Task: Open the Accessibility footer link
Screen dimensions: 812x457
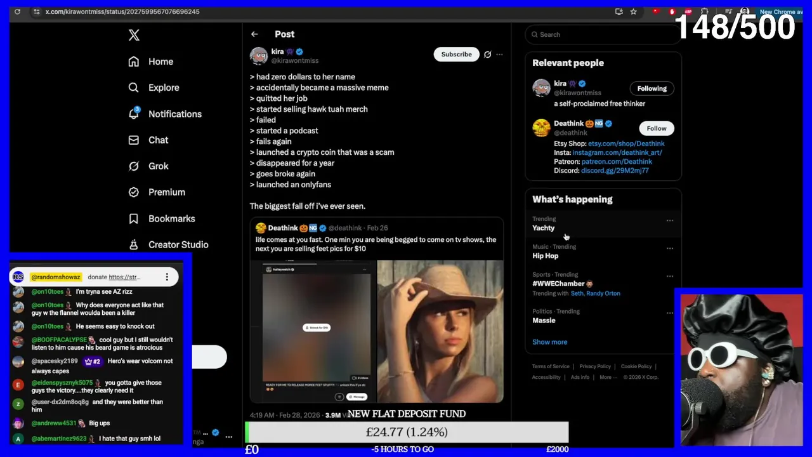Action: pyautogui.click(x=546, y=377)
